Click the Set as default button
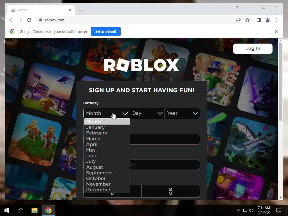Image resolution: width=288 pixels, height=216 pixels. pyautogui.click(x=106, y=31)
